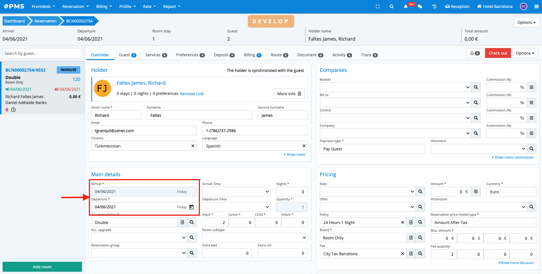Image resolution: width=542 pixels, height=274 pixels.
Task: Expand Show more commission section
Action: (x=512, y=157)
